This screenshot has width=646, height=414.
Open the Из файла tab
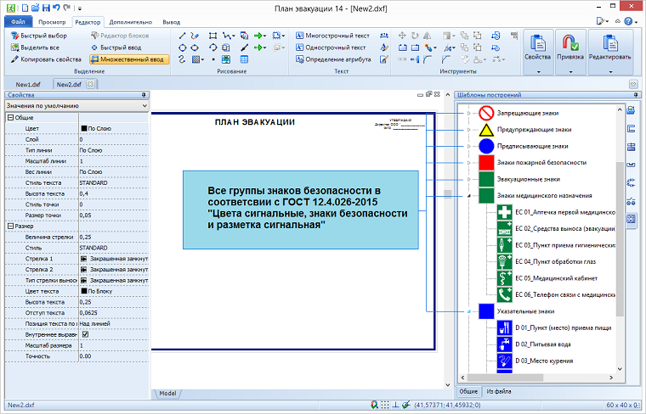(498, 391)
